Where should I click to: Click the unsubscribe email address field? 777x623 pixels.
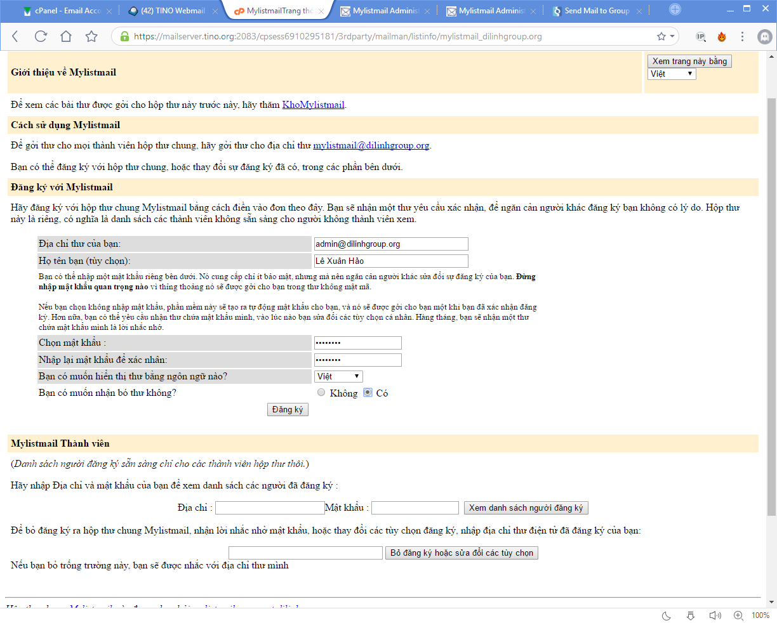tap(305, 553)
